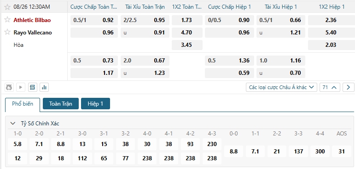Click the live stream play icon

pos(21,87)
